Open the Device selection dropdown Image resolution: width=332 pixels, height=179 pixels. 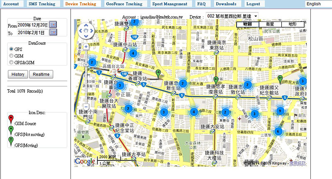click(x=232, y=16)
